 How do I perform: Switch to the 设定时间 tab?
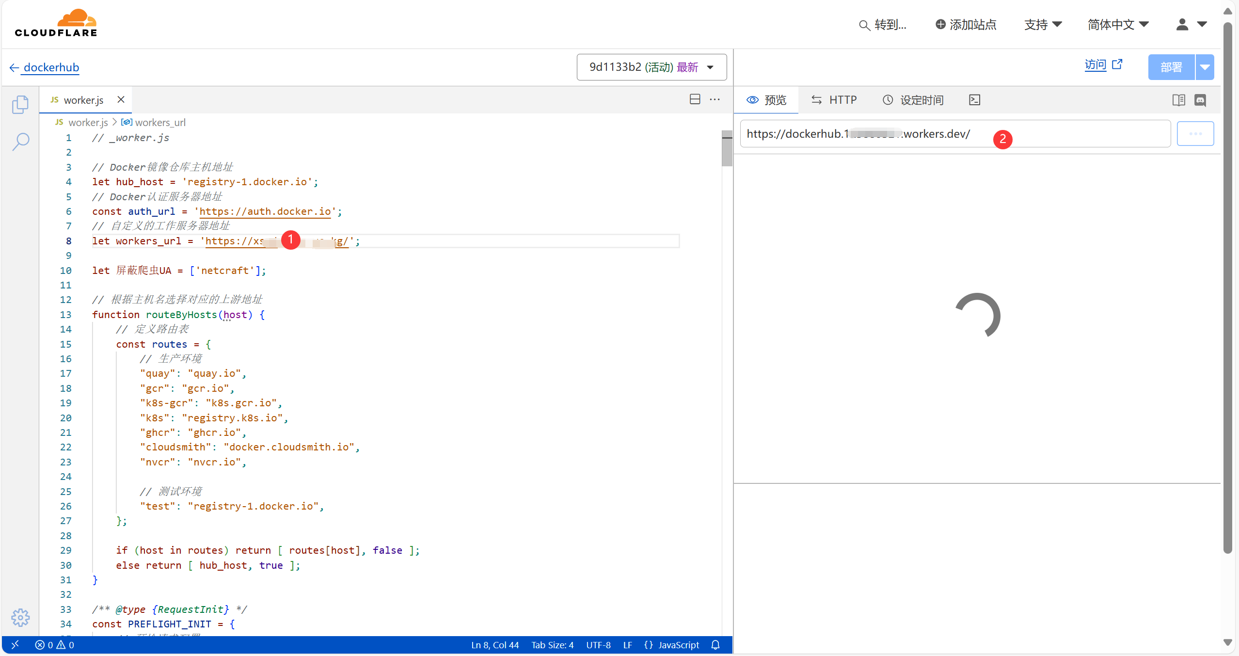click(913, 100)
